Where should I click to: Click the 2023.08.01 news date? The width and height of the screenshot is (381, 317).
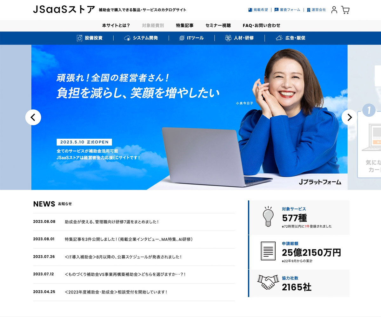(x=44, y=239)
